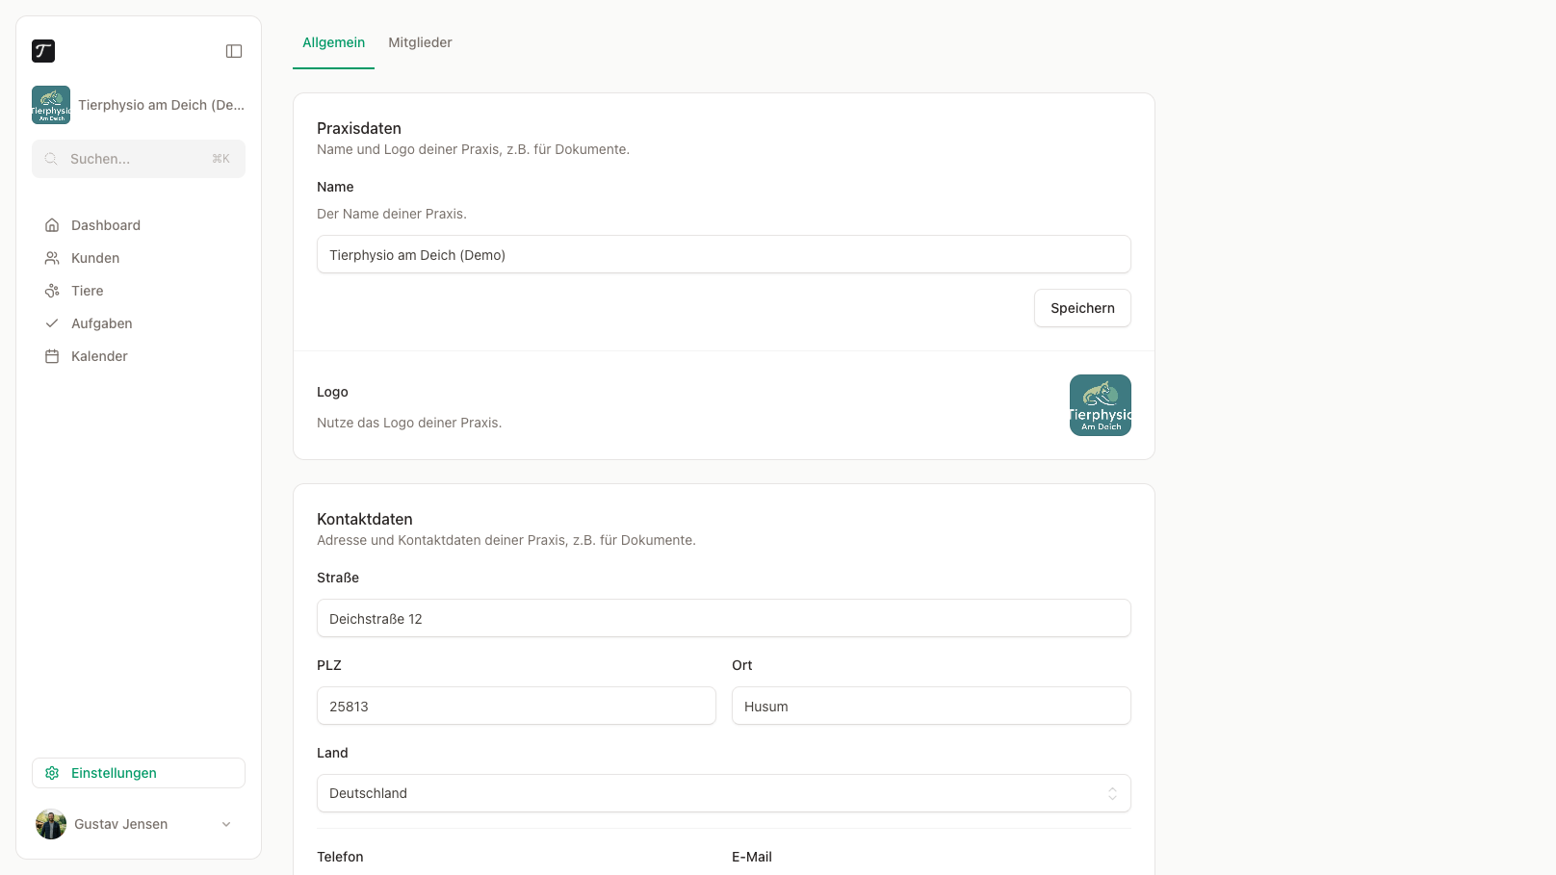Edit the Straße field Deichstraße 12

(x=724, y=618)
